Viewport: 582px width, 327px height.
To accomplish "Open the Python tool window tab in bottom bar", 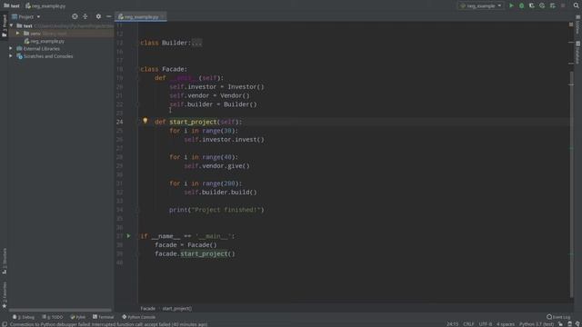I will [78, 317].
